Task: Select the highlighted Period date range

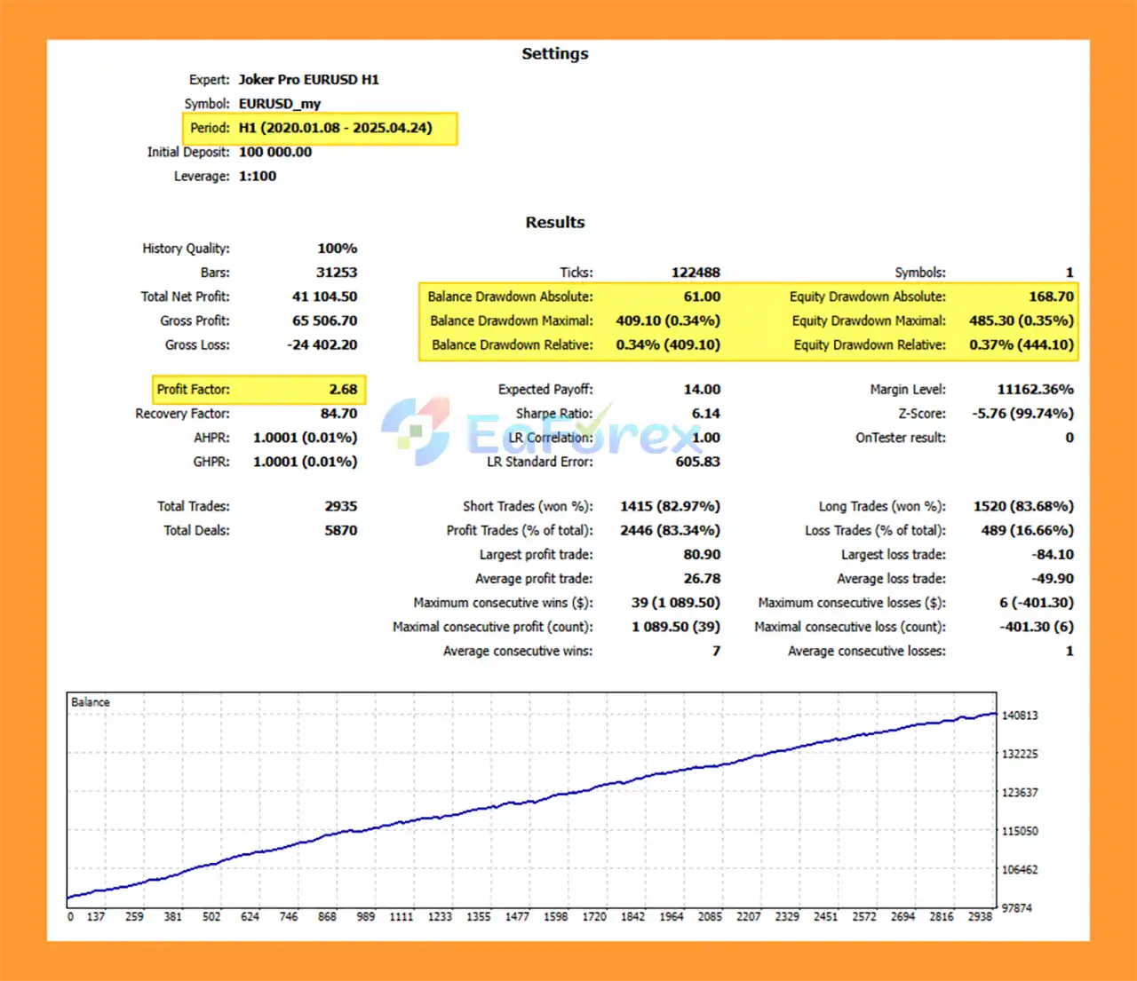Action: pos(335,128)
